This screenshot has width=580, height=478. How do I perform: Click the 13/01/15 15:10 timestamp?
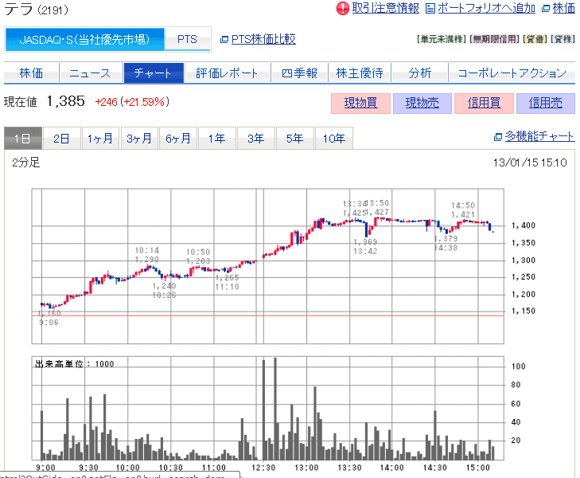(530, 163)
